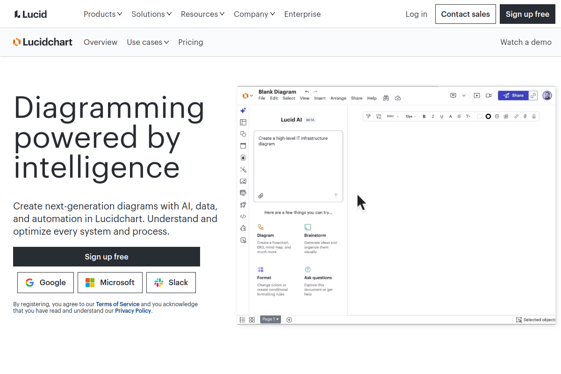This screenshot has height=374, width=561.
Task: Apply Underline formatting in the toolbar
Action: coord(442,116)
